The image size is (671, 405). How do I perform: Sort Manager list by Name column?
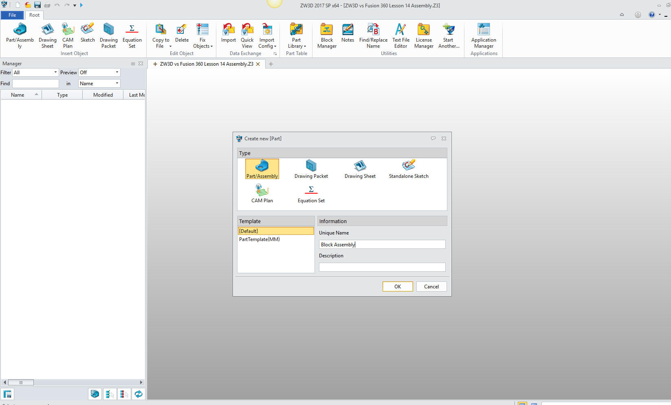[x=21, y=95]
